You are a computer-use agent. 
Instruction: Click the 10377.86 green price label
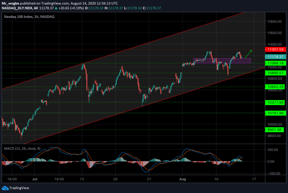tap(276, 103)
